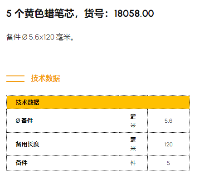Viewport: 219px width, 180px height.
Task: Click the number 18058.00 in the heading
Action: click(x=134, y=14)
